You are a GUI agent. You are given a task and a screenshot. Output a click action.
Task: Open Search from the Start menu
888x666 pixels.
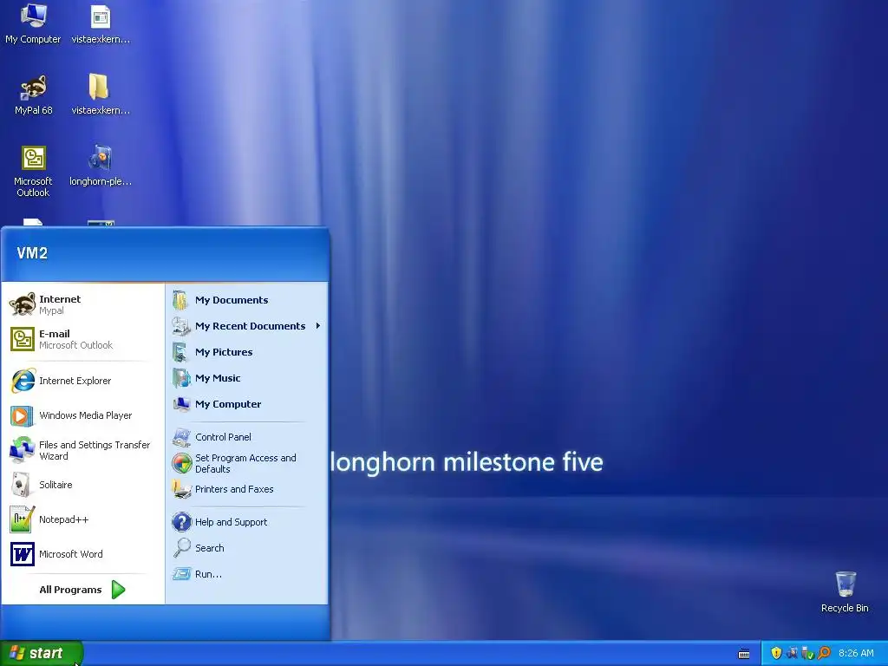click(247, 548)
